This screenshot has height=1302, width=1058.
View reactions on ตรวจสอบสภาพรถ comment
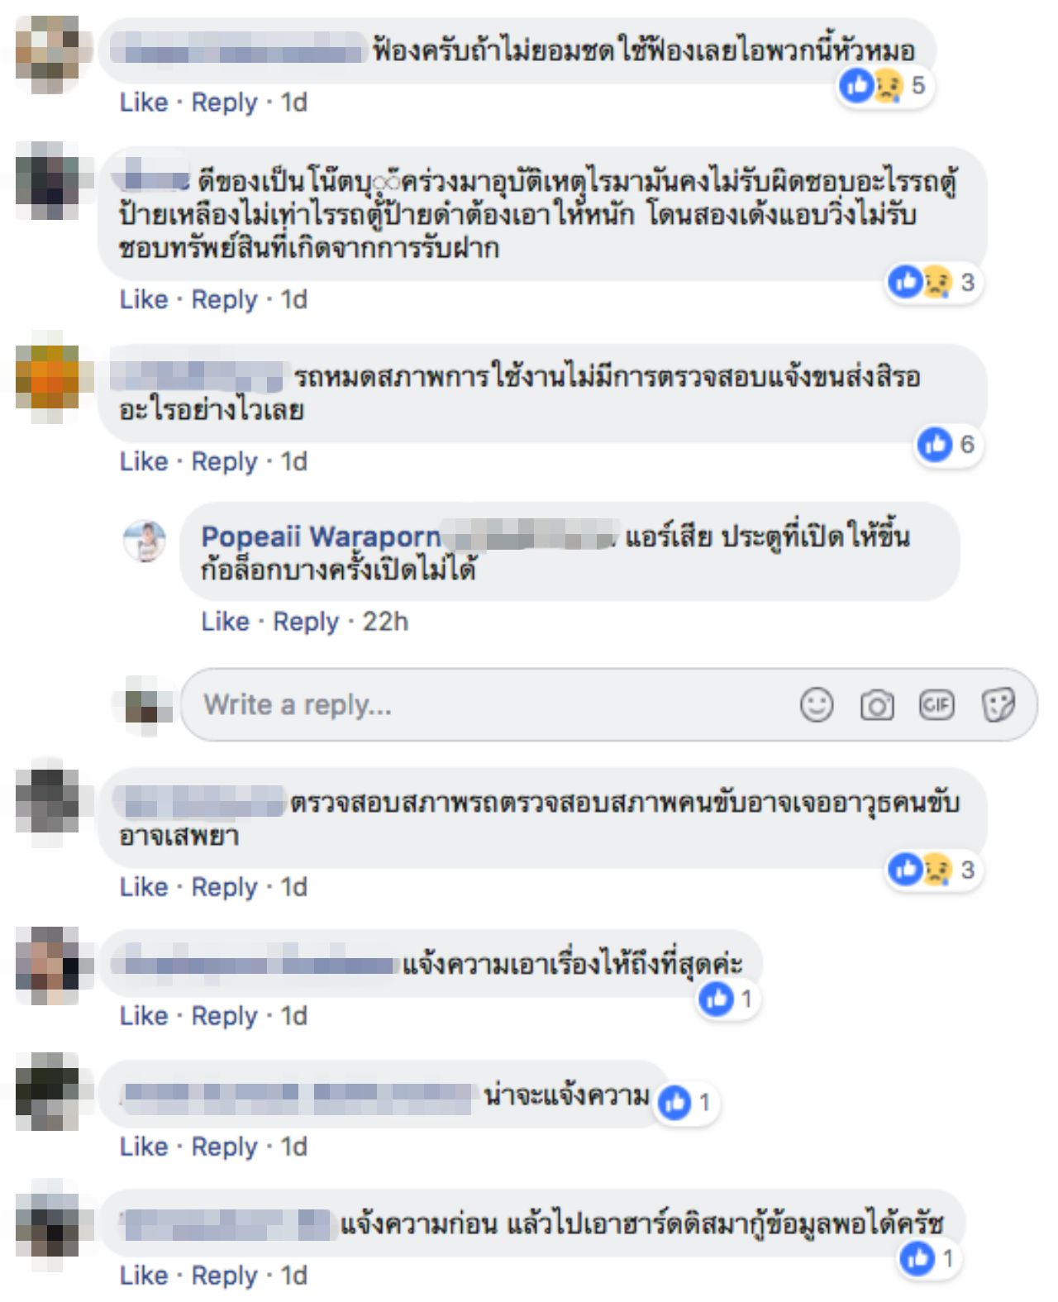point(934,870)
